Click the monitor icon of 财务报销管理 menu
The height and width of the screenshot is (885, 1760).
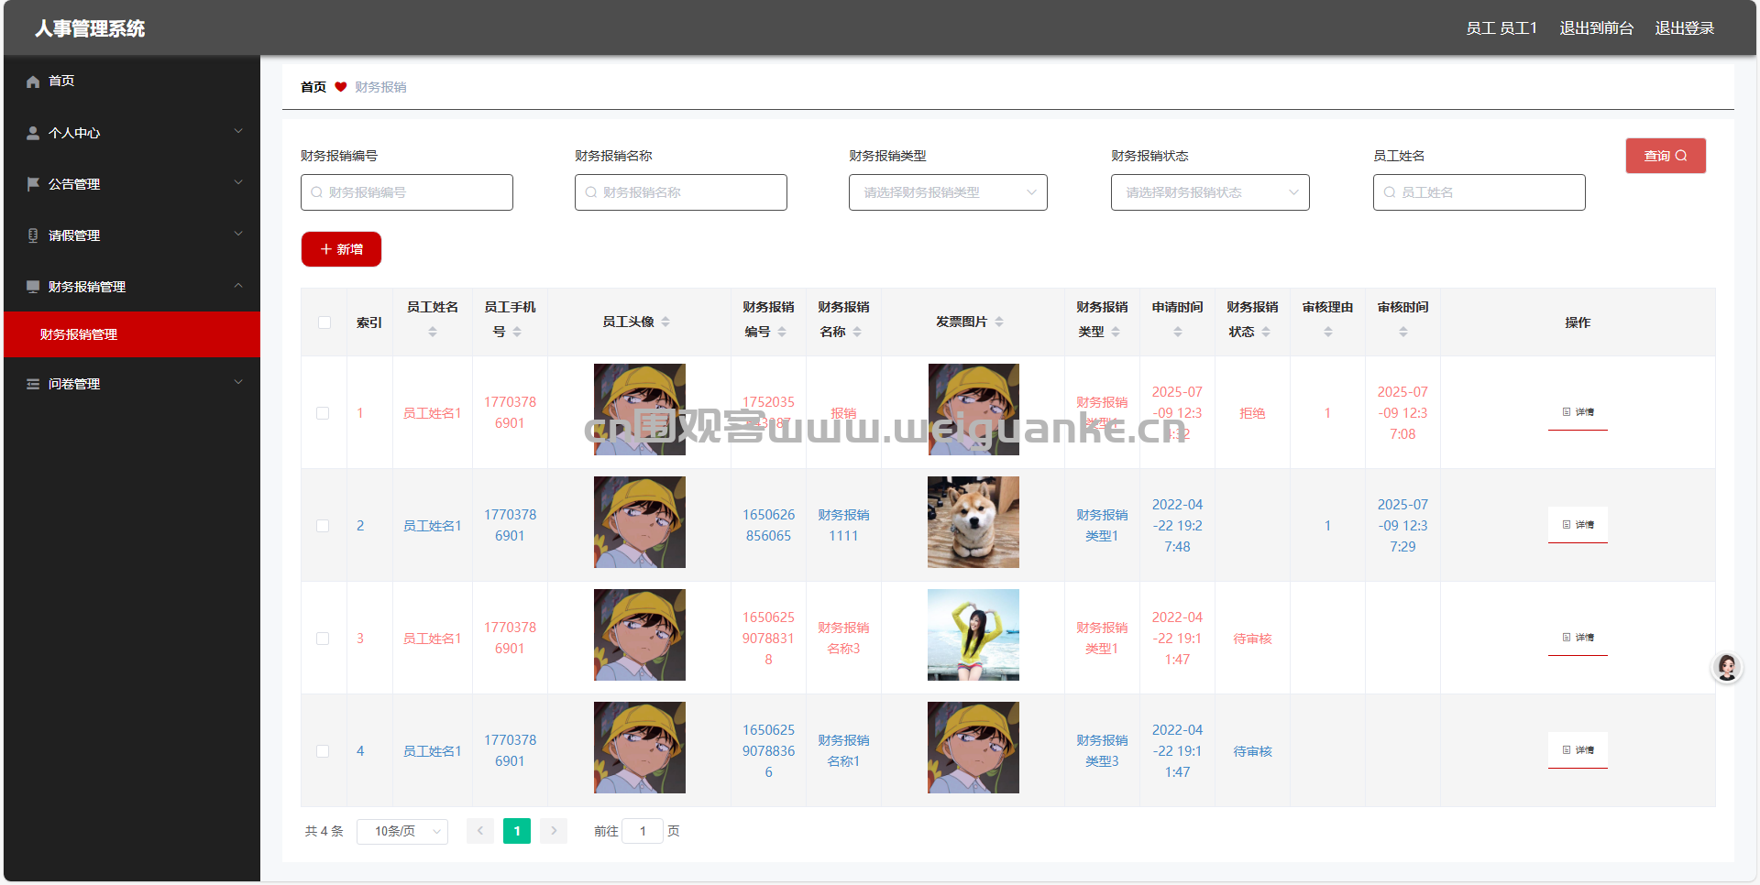point(33,287)
